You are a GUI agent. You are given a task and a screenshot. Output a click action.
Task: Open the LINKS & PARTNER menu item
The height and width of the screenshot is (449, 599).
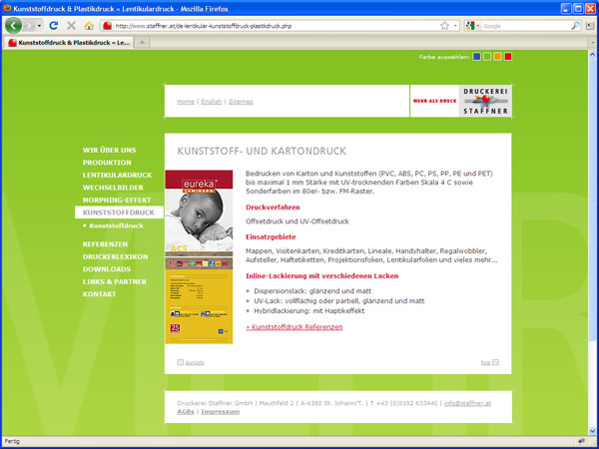(115, 281)
